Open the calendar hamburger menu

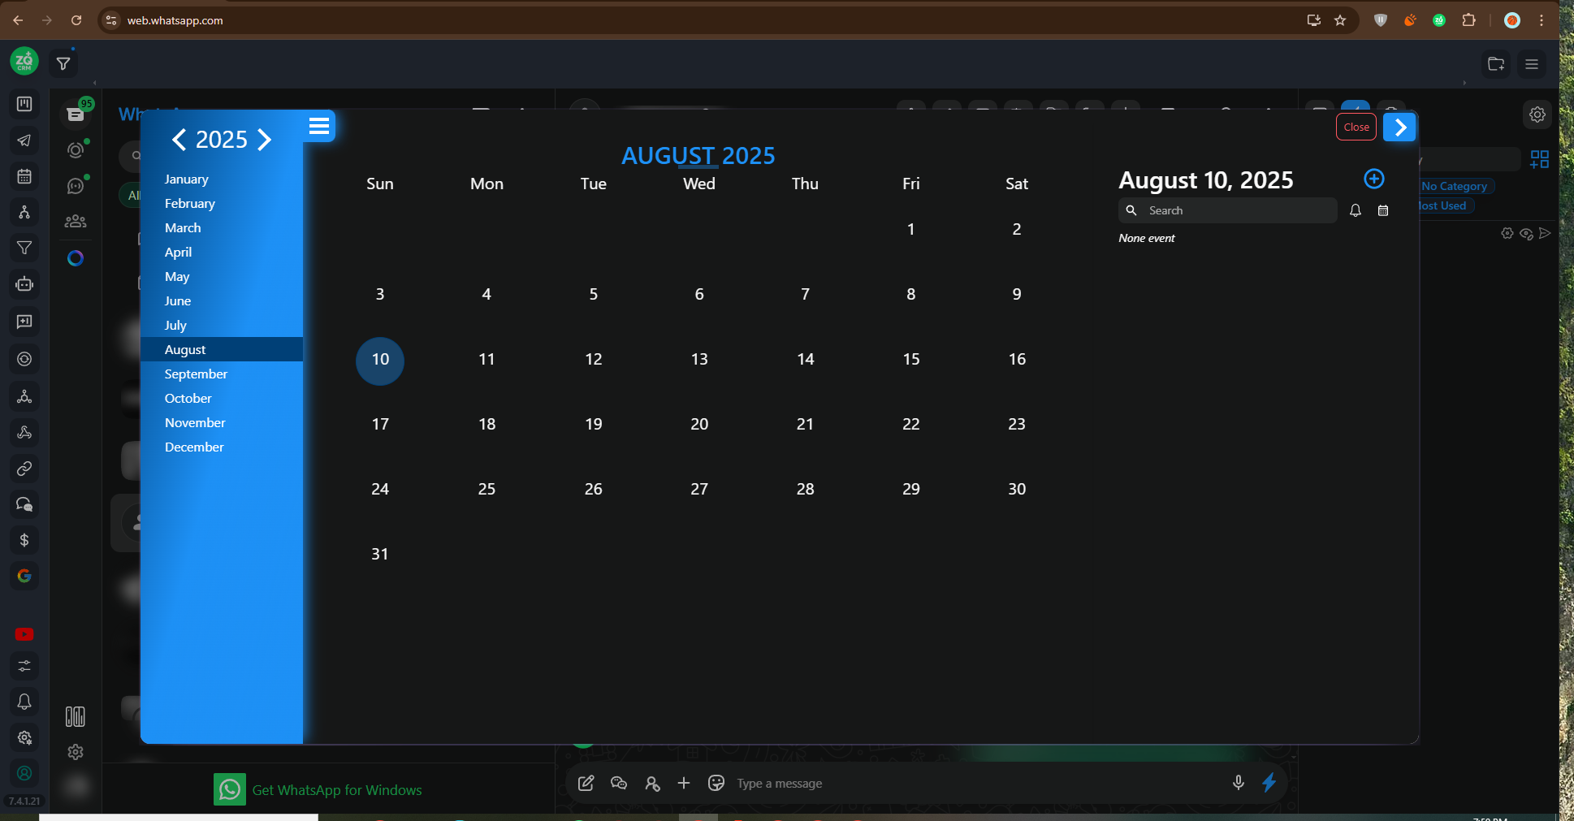(318, 126)
